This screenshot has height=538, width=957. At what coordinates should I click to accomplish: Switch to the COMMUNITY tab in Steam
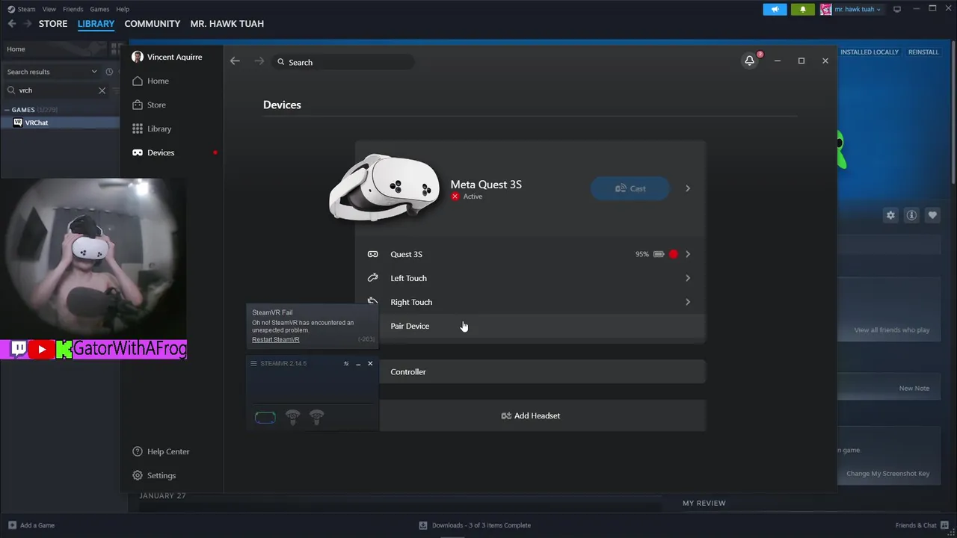click(x=153, y=24)
